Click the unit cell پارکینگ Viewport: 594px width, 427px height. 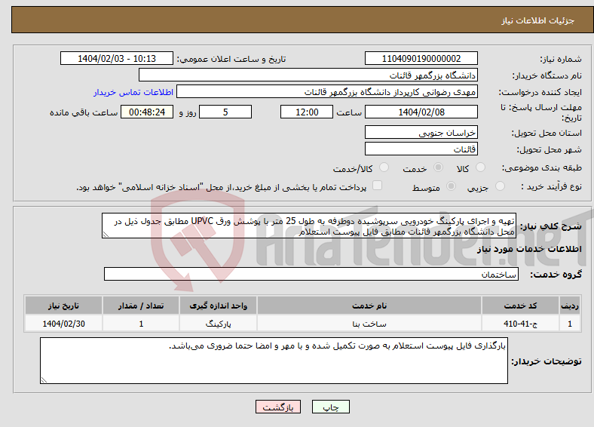pos(218,324)
